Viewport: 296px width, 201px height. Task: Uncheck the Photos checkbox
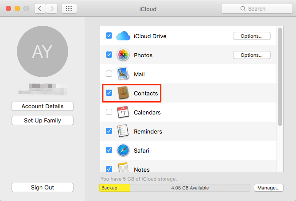(x=109, y=55)
